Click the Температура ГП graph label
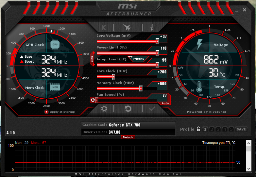The image size is (256, 177). pyautogui.click(x=219, y=143)
